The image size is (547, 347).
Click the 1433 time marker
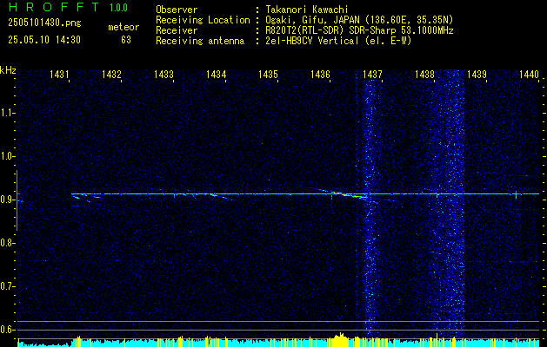coord(164,74)
